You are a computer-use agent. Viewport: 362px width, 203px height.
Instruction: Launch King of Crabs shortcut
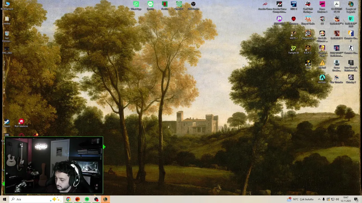308,20
